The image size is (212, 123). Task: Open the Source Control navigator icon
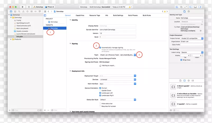15,11
